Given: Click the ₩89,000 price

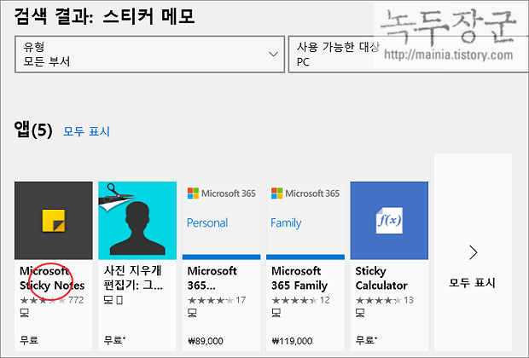Looking at the screenshot, I should tap(205, 341).
